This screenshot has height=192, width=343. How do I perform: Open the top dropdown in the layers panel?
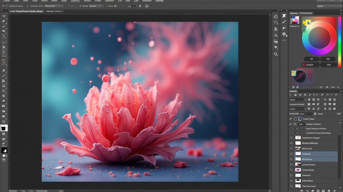(297, 100)
